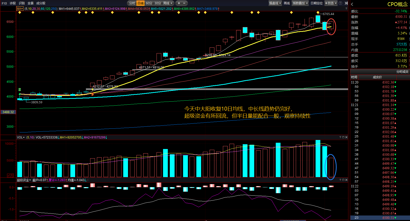The width and height of the screenshot is (410, 221).
Task: Click the MA1=6445.037 legend value
Action: [x=70, y=9]
